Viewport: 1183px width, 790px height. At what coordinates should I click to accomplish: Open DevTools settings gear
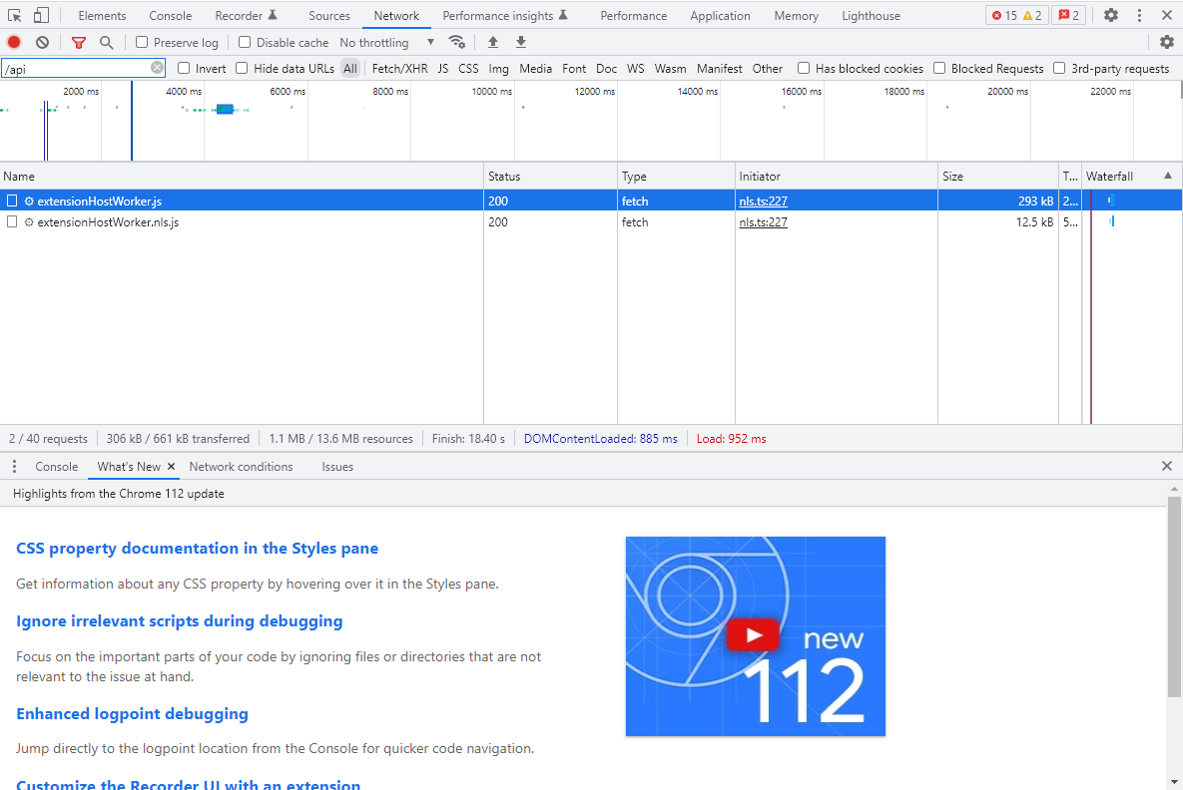pos(1110,15)
